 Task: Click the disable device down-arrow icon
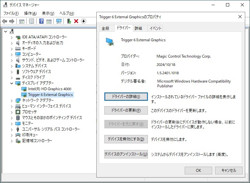[84, 21]
